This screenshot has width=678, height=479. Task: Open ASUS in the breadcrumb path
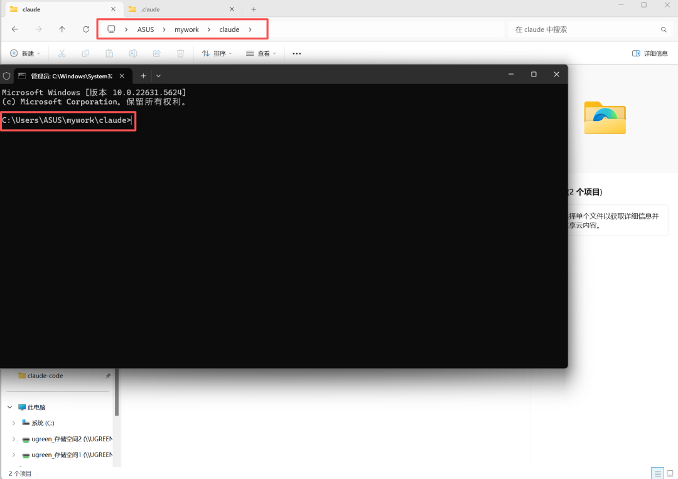146,29
